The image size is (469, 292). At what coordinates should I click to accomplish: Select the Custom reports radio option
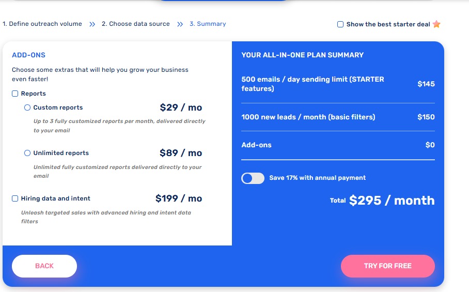click(x=27, y=107)
